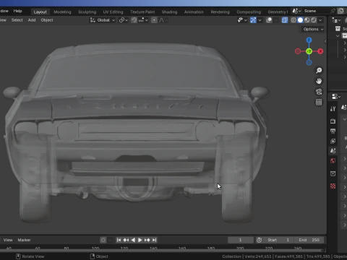
Task: Switch to the UV Editing workspace tab
Action: pyautogui.click(x=113, y=12)
